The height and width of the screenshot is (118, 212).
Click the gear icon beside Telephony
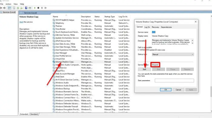coord(54,23)
